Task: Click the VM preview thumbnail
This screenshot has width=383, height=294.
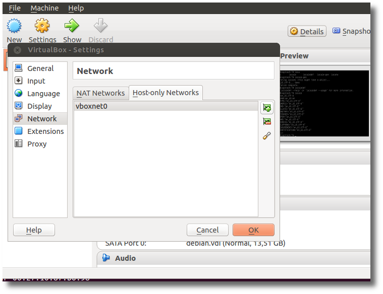Action: tap(324, 103)
